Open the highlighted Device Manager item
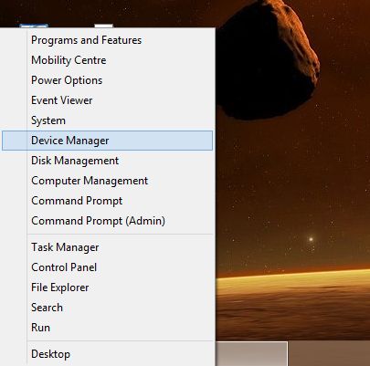 pos(107,141)
